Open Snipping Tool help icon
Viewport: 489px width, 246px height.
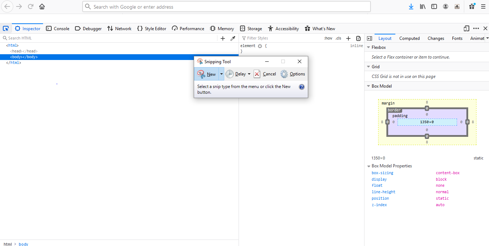pyautogui.click(x=302, y=87)
